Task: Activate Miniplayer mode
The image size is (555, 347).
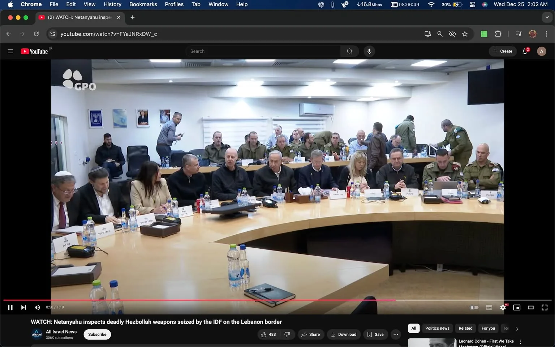Action: point(517,307)
